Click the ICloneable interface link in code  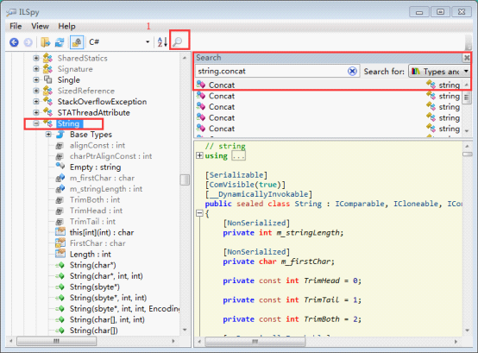point(415,204)
